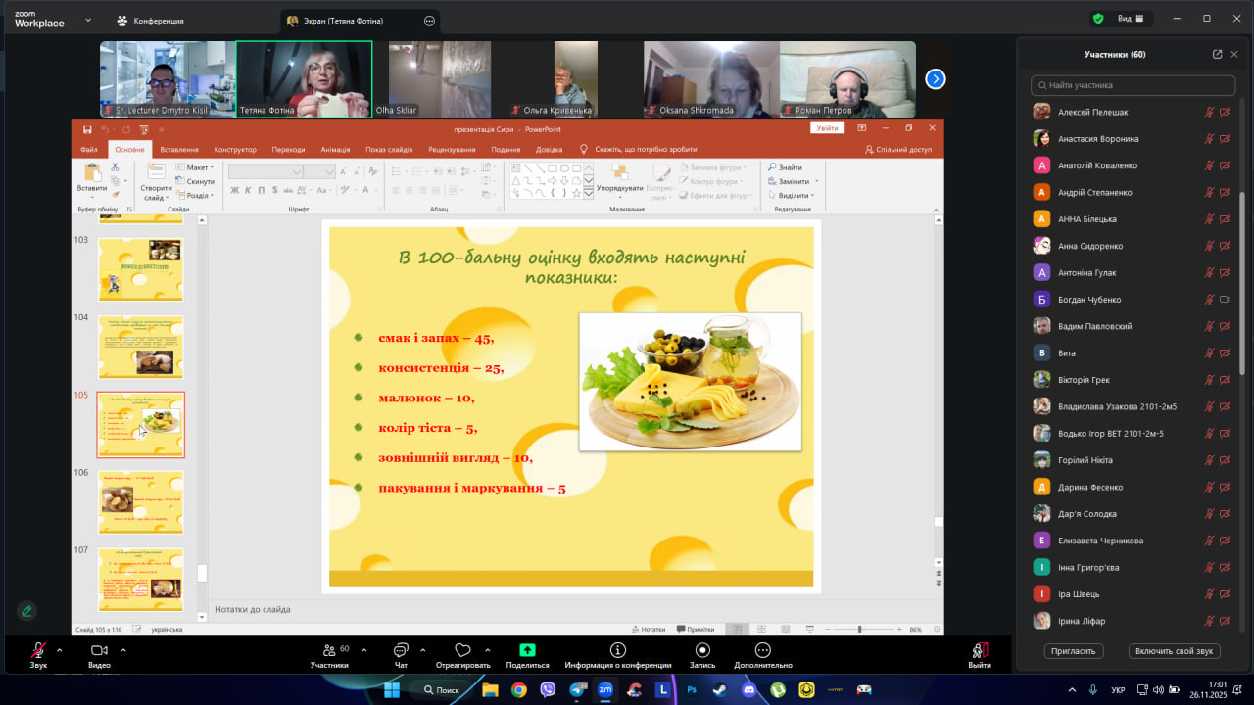
Task: Expand audio options arrow beside Sound
Action: coord(59,650)
